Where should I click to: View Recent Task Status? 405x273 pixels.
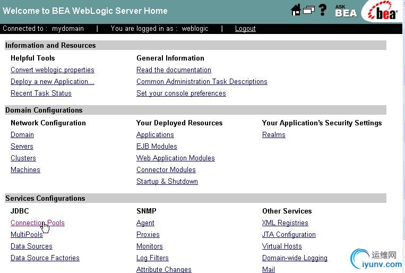(41, 93)
